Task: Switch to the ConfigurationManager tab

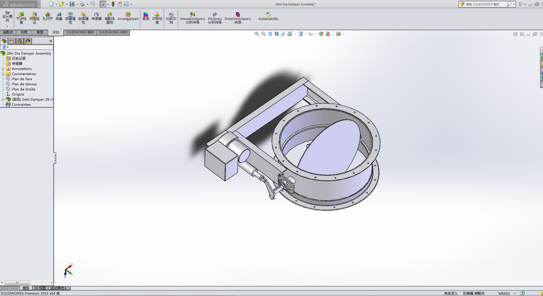Action: [20, 41]
